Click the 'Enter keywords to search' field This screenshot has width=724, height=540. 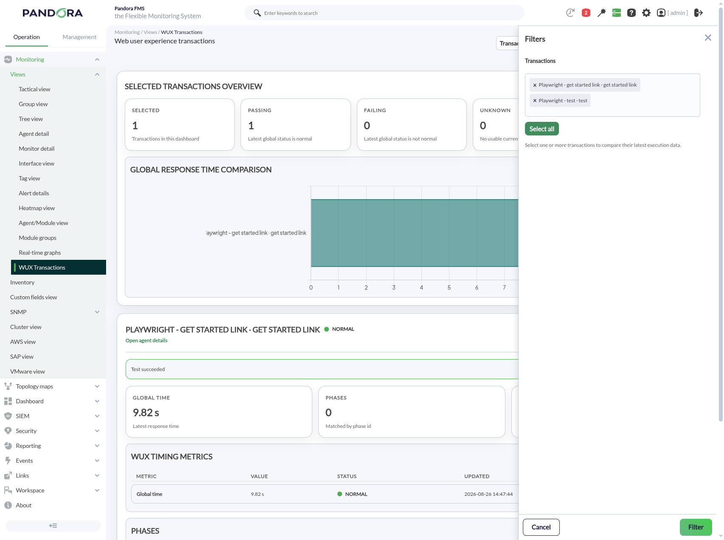coord(384,13)
